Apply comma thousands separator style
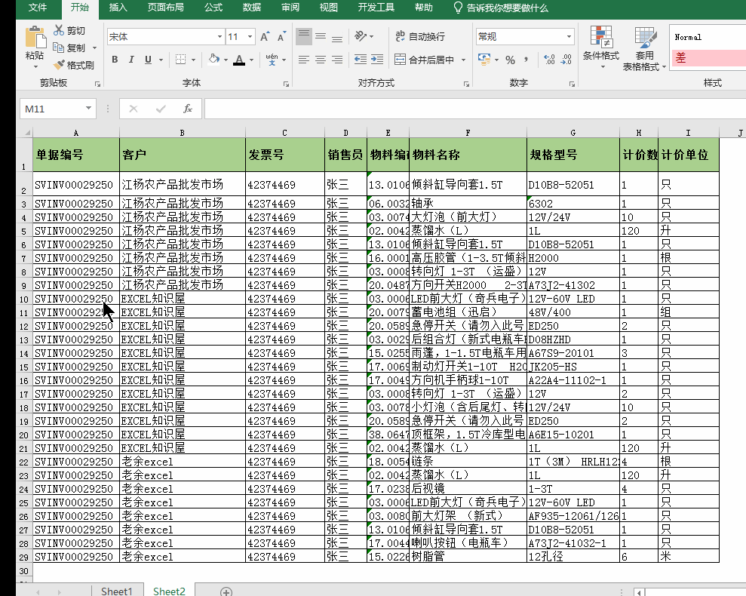Viewport: 746px width, 596px height. coord(526,60)
